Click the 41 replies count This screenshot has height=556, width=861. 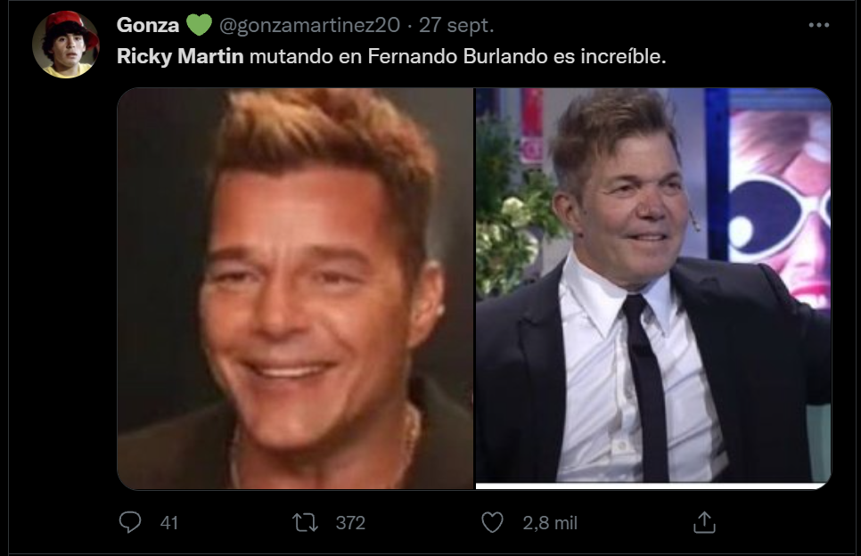point(169,522)
